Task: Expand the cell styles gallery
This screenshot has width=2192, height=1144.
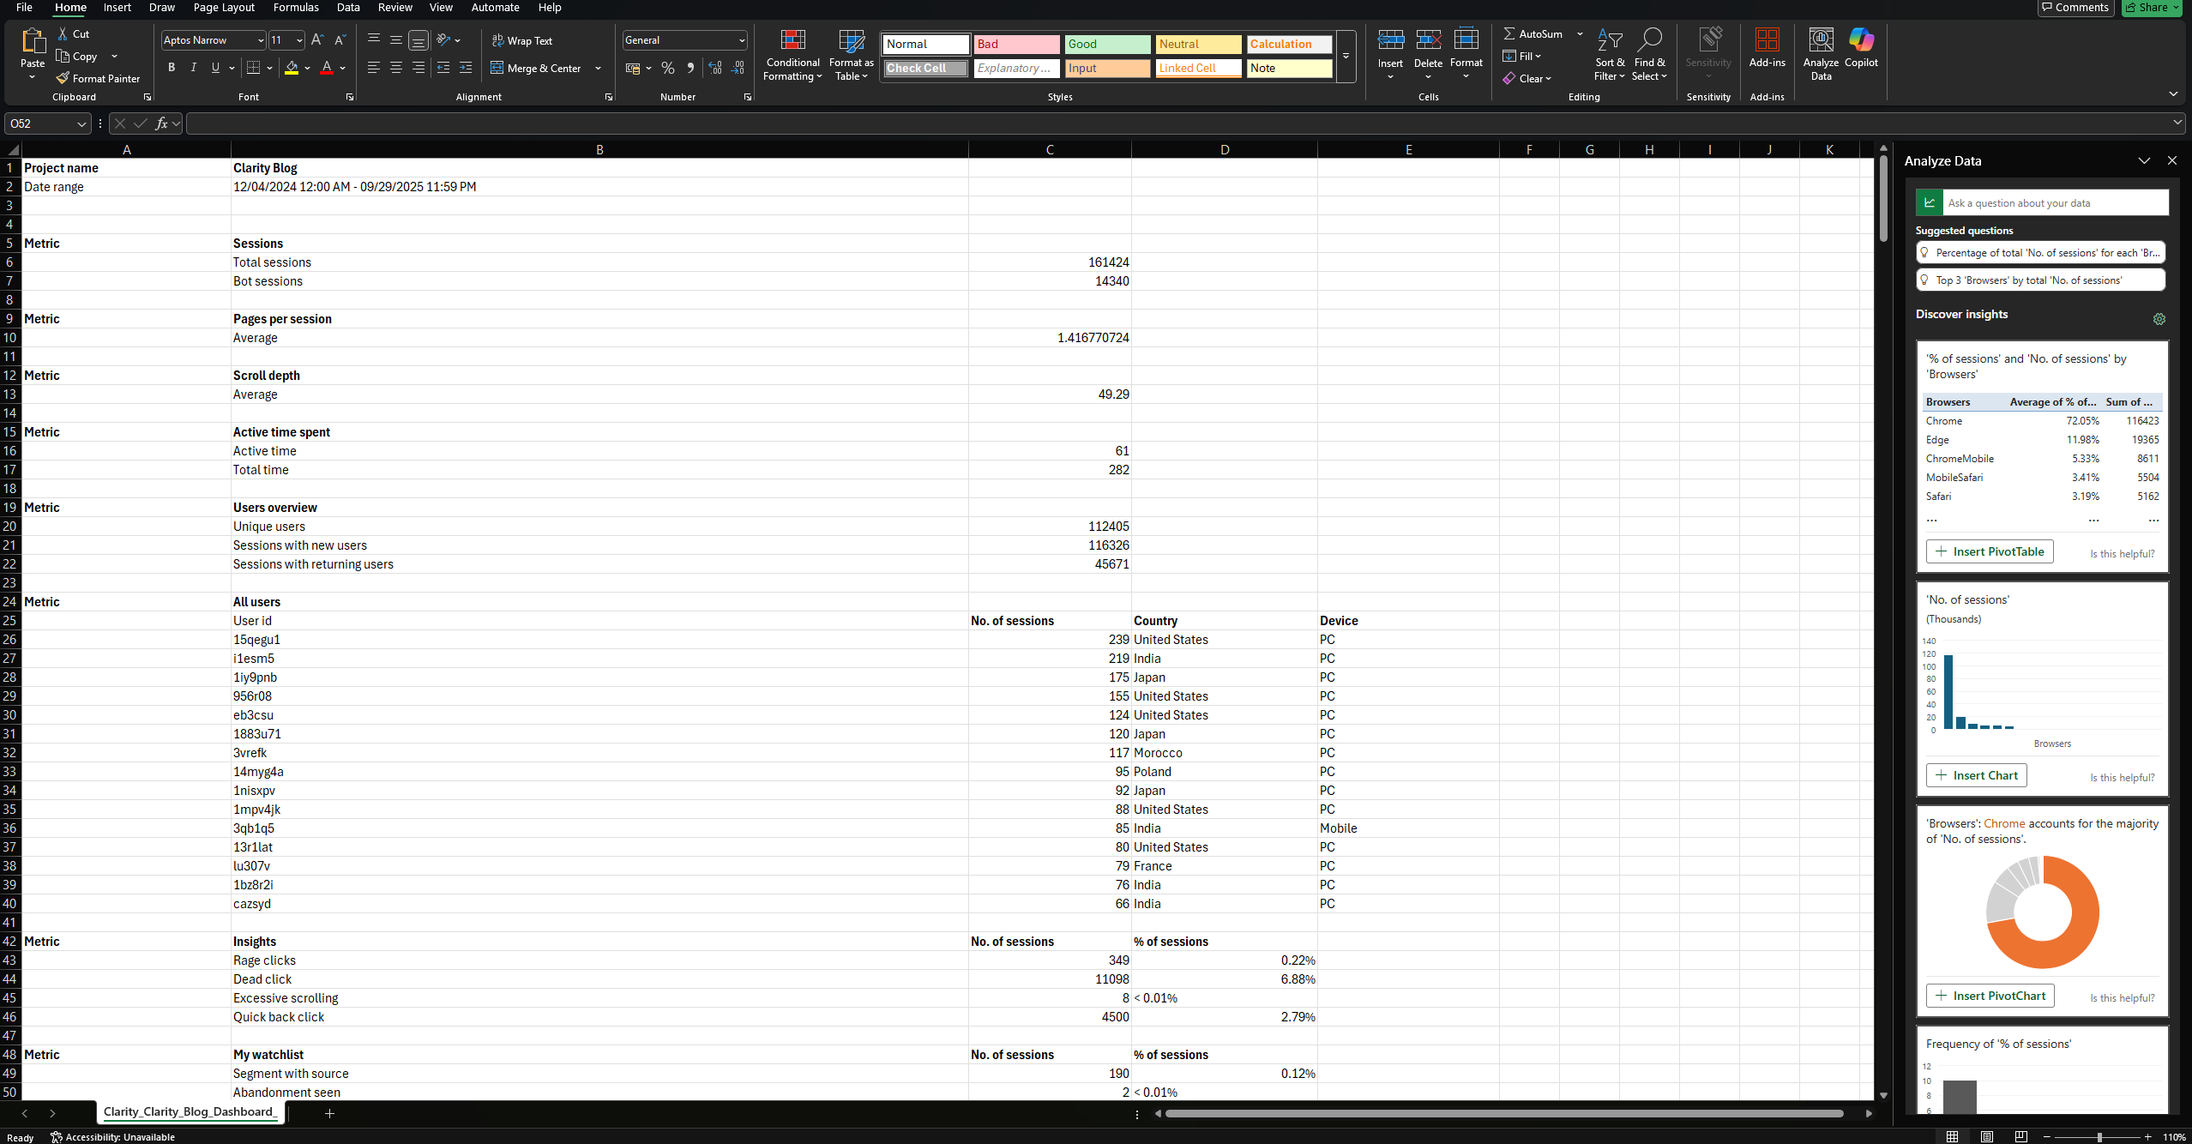Action: (1346, 56)
